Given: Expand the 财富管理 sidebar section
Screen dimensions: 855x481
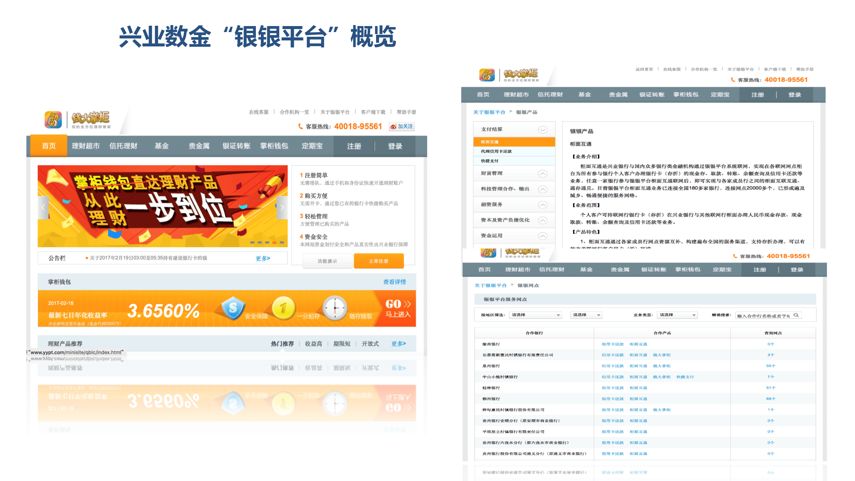Looking at the screenshot, I should coord(542,174).
